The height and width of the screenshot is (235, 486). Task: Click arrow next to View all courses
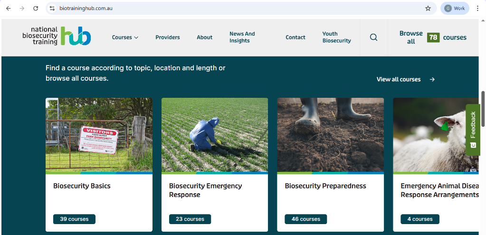pos(432,79)
